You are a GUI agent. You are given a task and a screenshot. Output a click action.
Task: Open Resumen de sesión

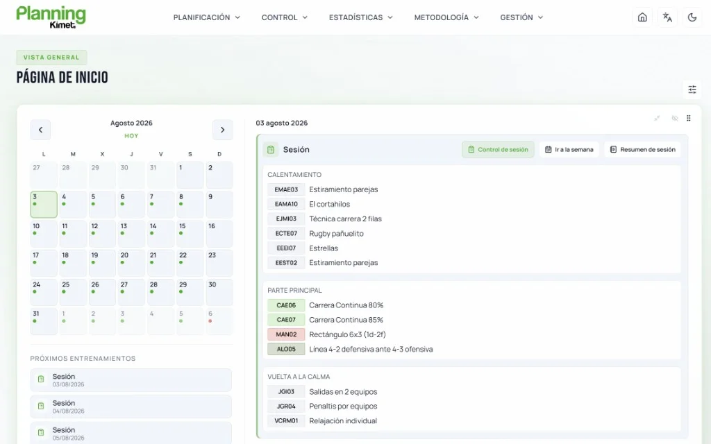point(642,150)
